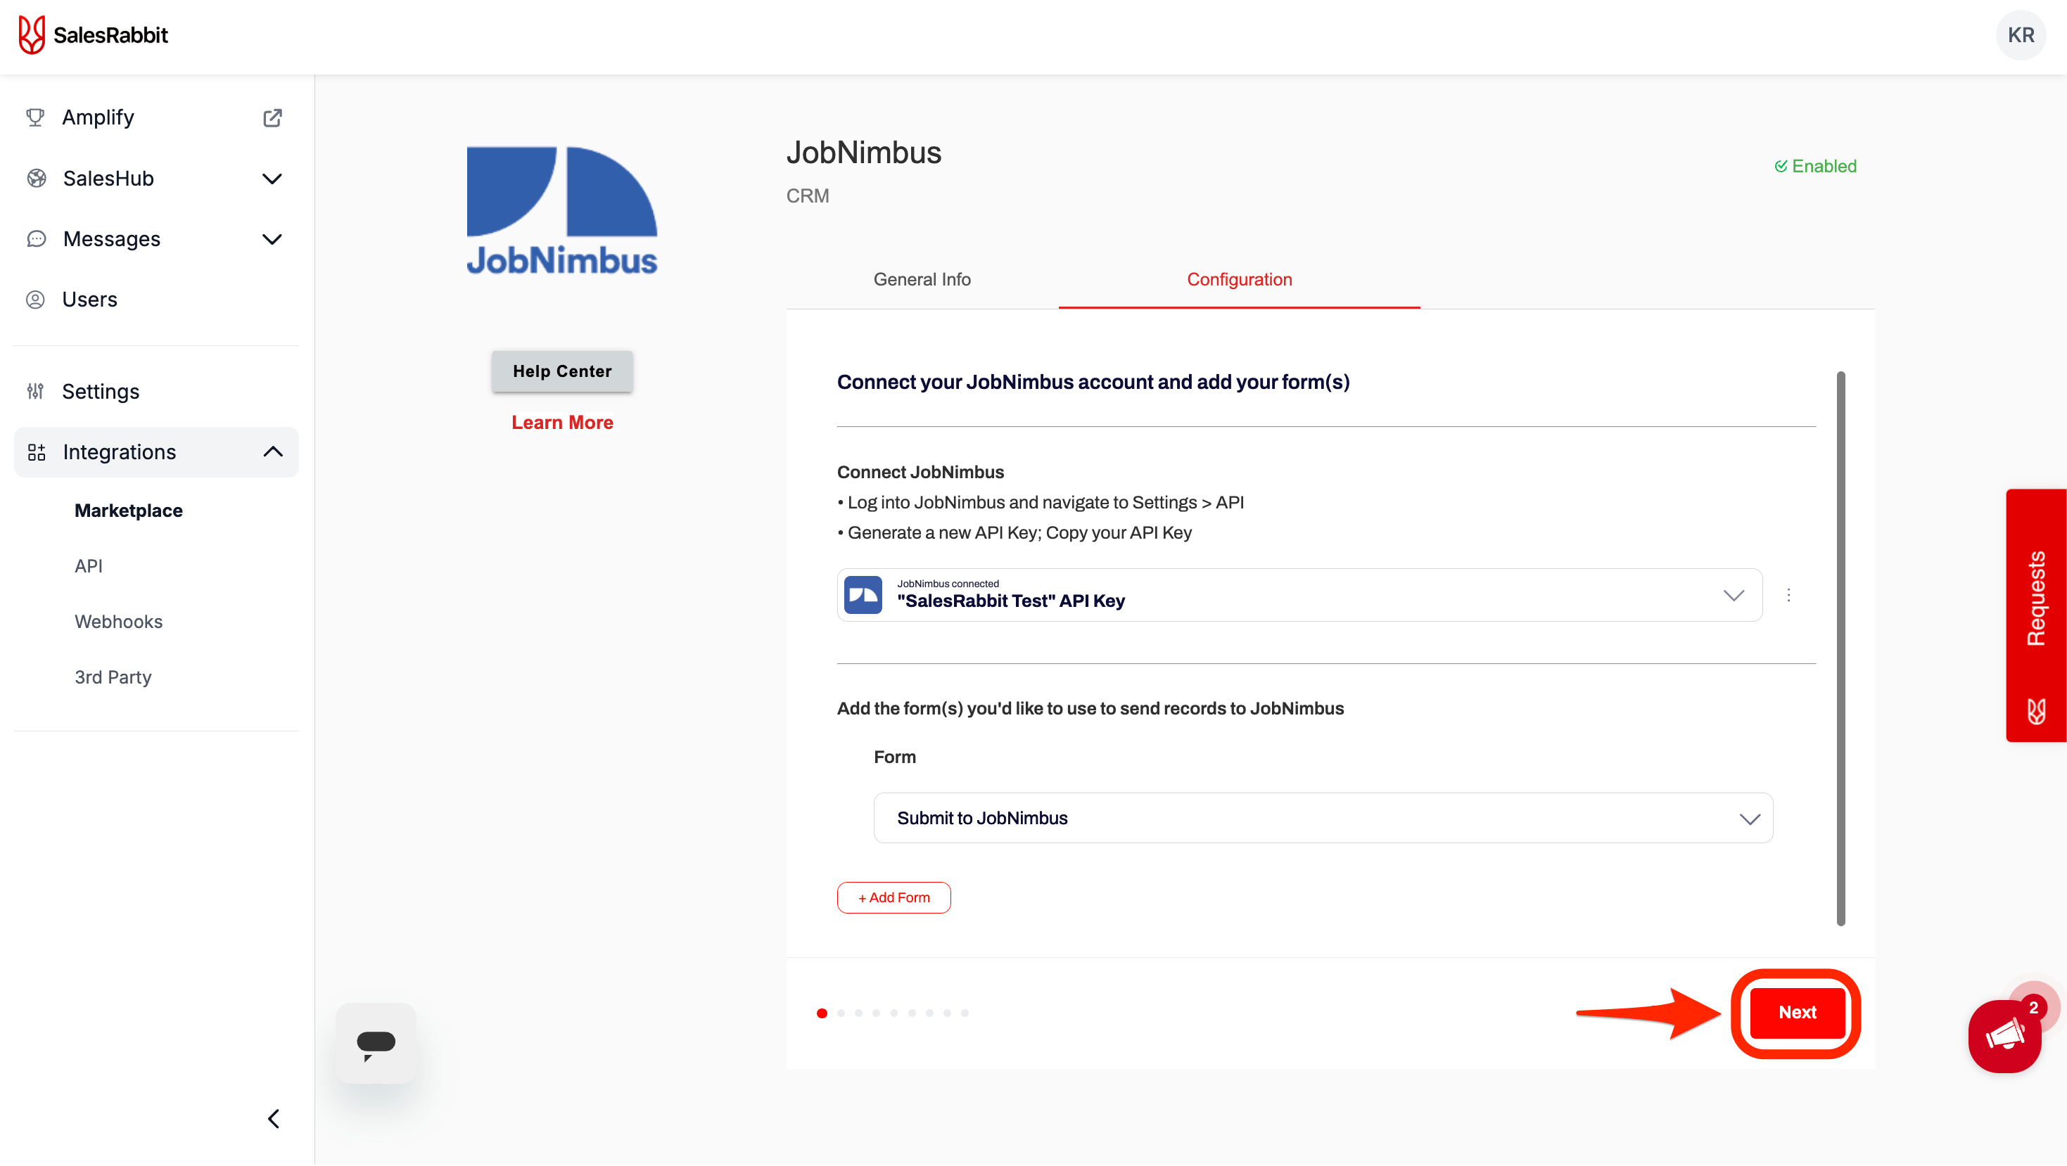Expand the SalesHub menu chevron
Viewport: 2067px width, 1166px height.
[272, 179]
